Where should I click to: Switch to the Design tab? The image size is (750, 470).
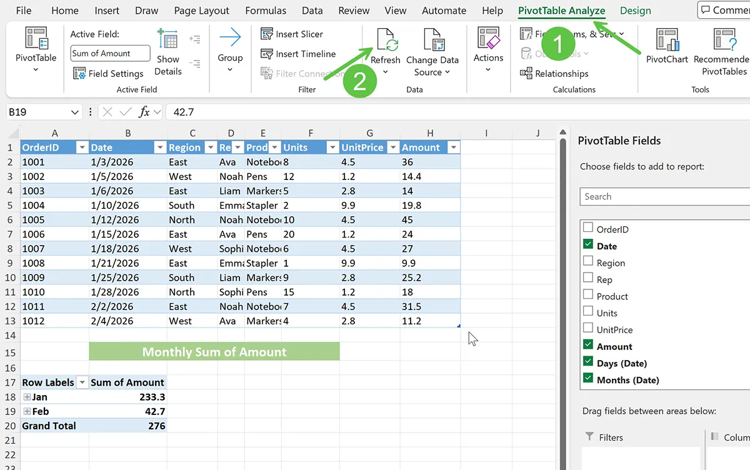click(x=635, y=11)
